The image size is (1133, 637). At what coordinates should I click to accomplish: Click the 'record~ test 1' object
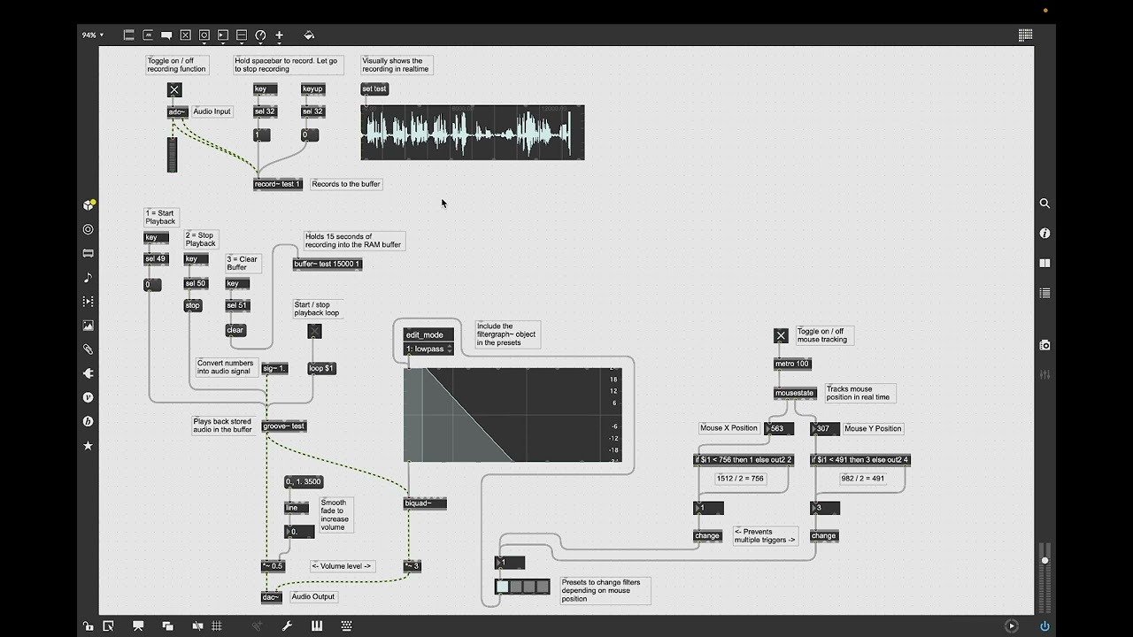click(278, 184)
